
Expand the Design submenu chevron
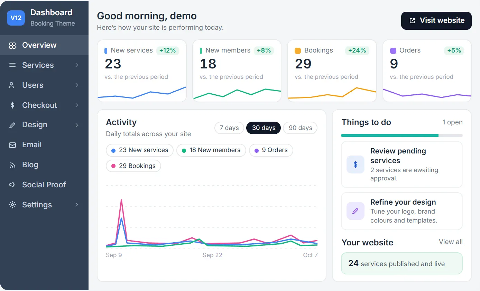click(77, 125)
